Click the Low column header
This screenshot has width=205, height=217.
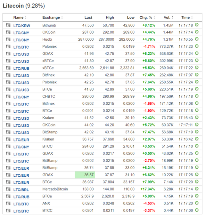coord(131,17)
